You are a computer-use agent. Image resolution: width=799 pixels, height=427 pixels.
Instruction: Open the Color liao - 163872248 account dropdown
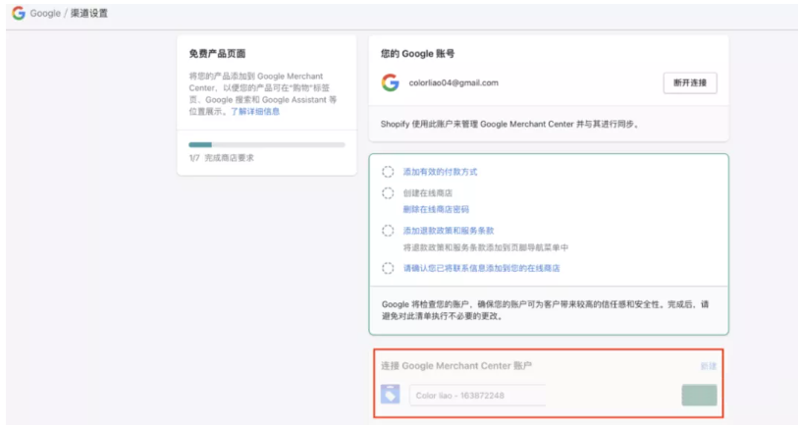click(477, 396)
